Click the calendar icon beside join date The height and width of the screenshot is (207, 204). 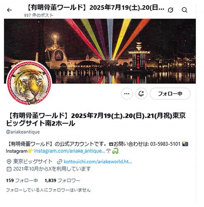(x=9, y=169)
